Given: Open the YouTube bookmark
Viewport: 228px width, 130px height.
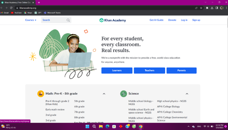Looking at the screenshot, I should coord(16,13).
